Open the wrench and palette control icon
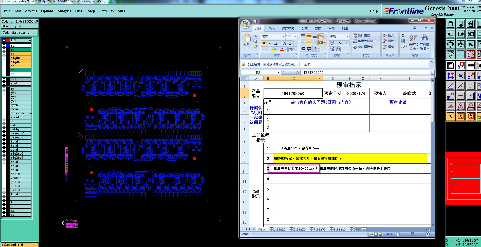Image resolution: width=481 pixels, height=247 pixels. click(x=451, y=54)
